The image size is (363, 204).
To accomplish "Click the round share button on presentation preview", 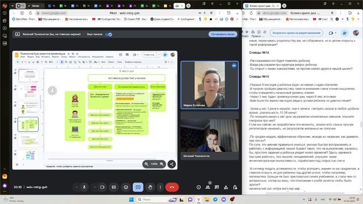I will point(171,164).
